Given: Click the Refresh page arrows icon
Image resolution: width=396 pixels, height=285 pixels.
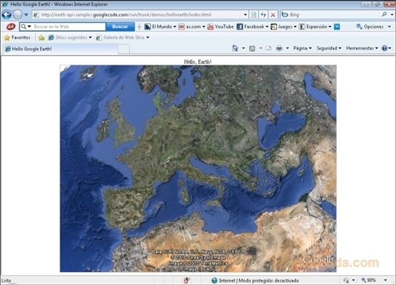Looking at the screenshot, I should click(264, 15).
